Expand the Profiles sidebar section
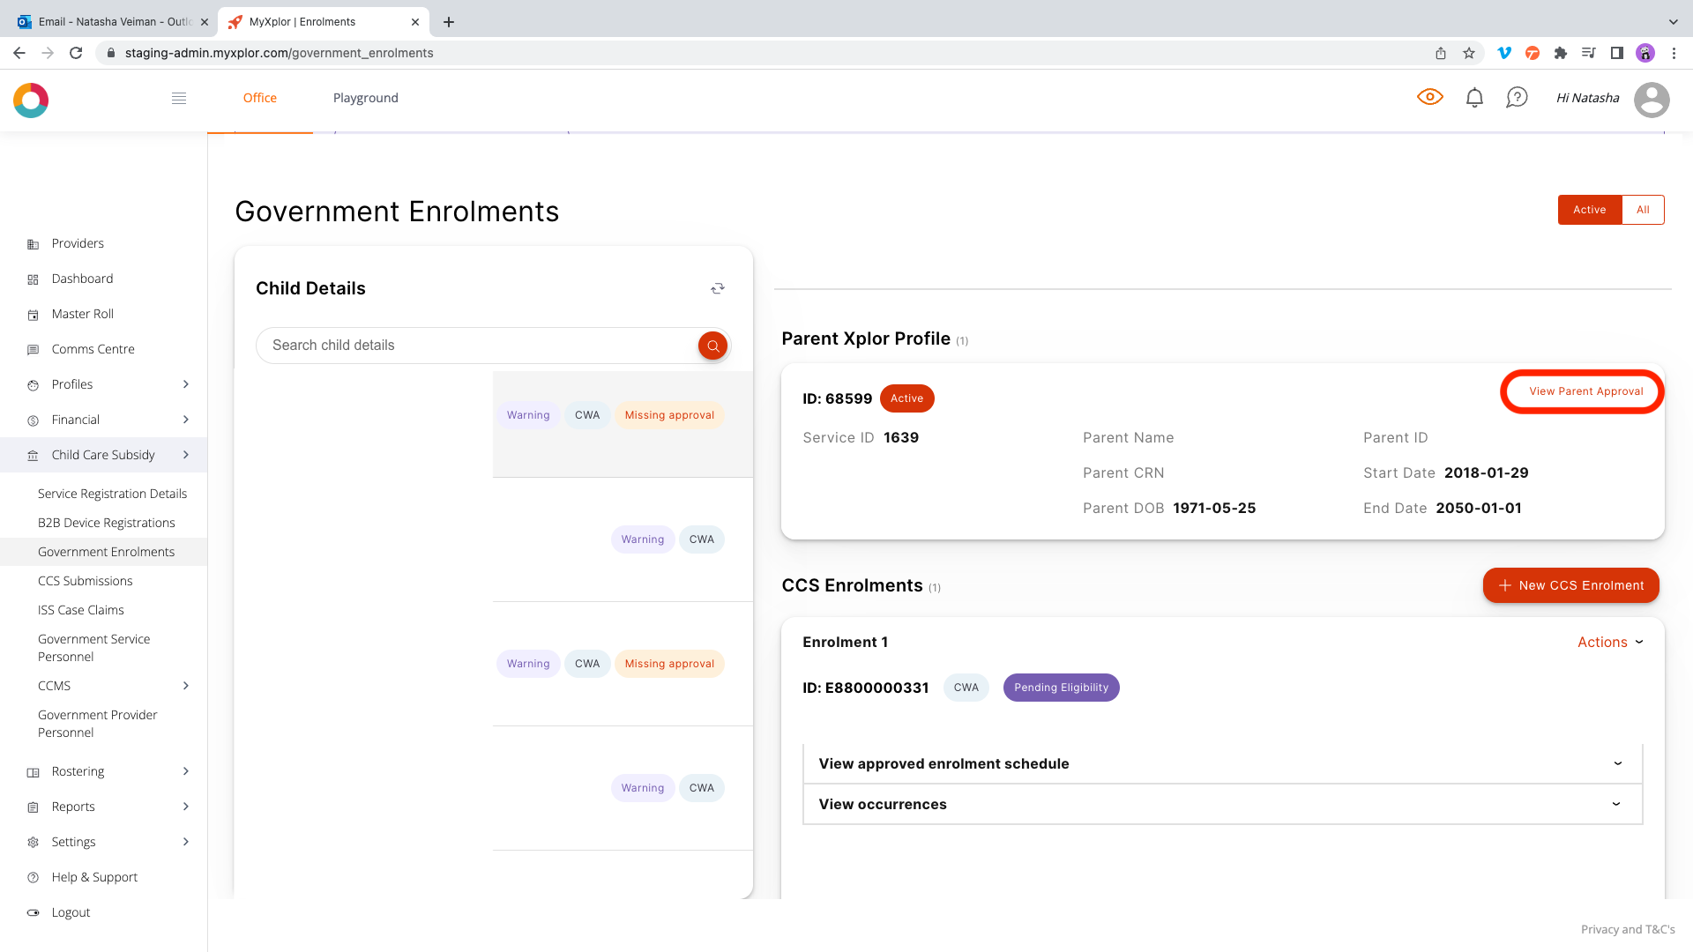This screenshot has width=1693, height=952. 72,384
